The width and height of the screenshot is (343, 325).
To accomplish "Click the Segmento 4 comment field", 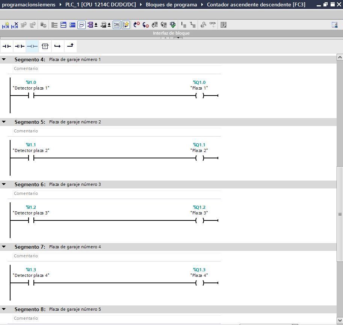I will click(117, 68).
